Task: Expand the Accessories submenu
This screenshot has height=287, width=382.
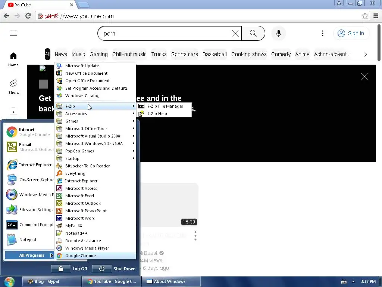Action: pos(95,114)
